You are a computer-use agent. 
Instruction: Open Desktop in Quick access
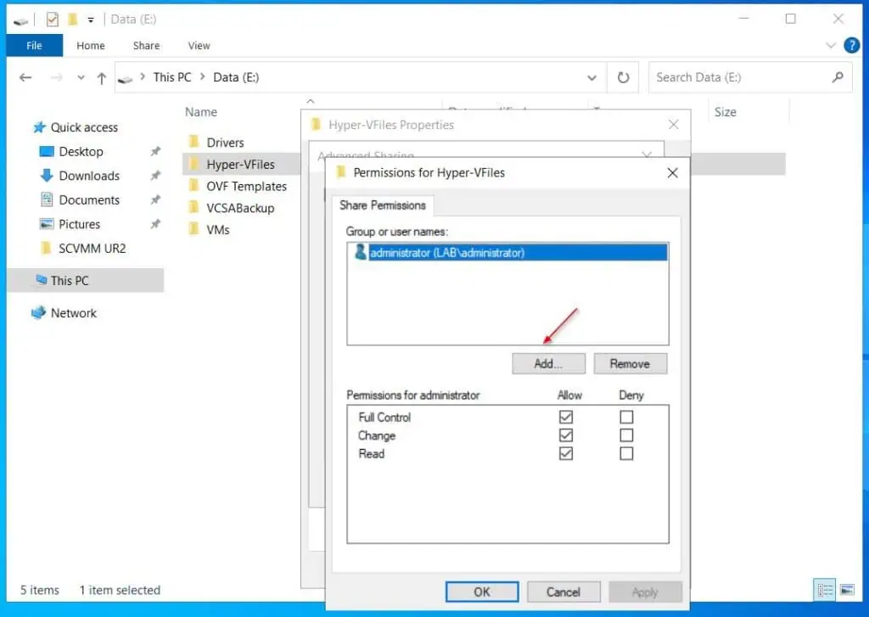(81, 151)
